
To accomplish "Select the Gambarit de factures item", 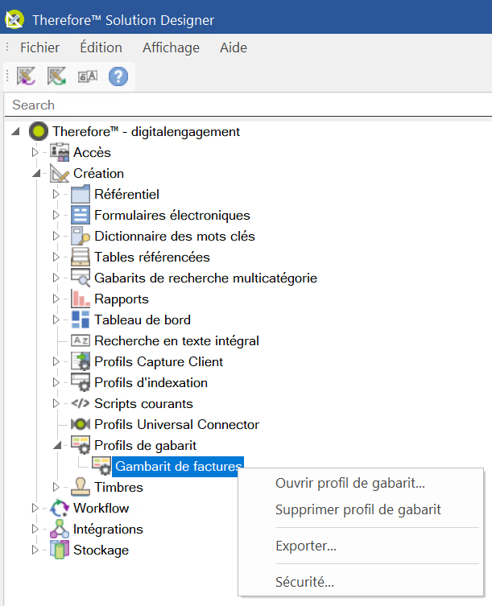I will point(178,466).
